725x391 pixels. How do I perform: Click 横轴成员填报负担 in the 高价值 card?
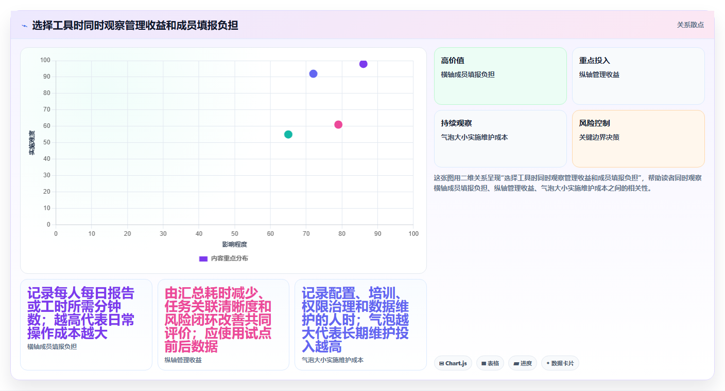[x=468, y=75]
